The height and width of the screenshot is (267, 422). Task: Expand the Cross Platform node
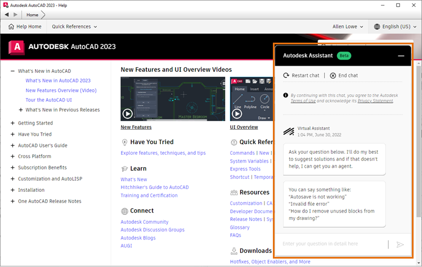(12, 156)
